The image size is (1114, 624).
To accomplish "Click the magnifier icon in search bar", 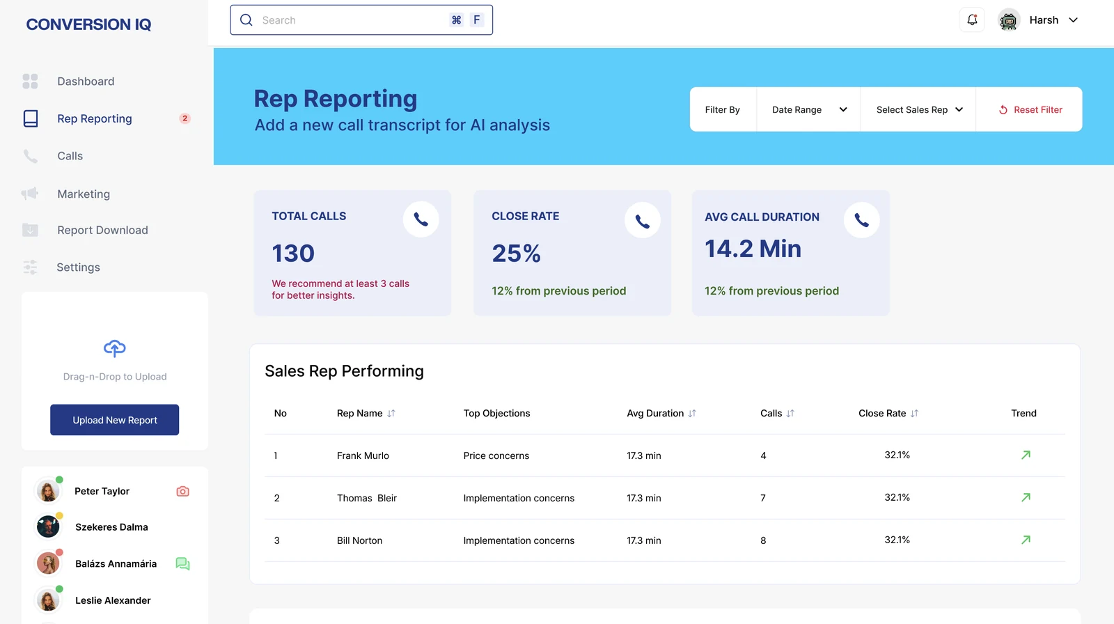I will coord(246,20).
